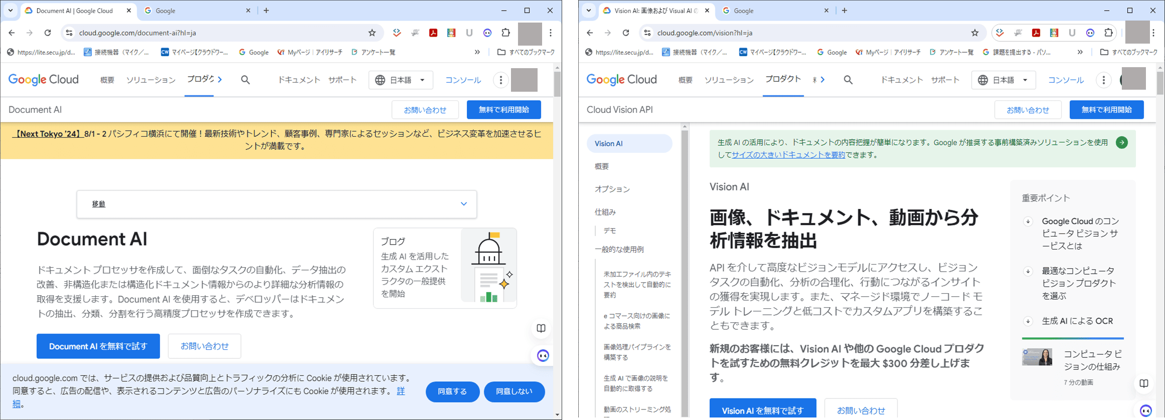Open new tab in left browser window
This screenshot has height=420, width=1165.
tap(267, 11)
